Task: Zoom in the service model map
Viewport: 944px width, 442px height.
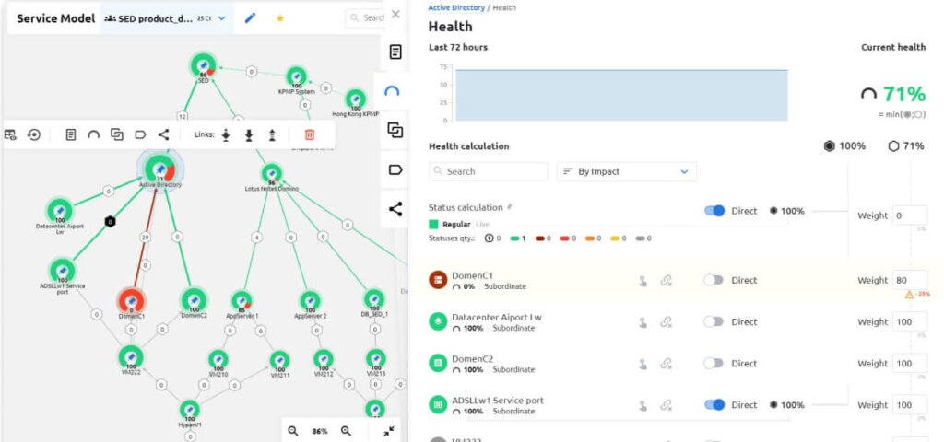Action: 347,431
